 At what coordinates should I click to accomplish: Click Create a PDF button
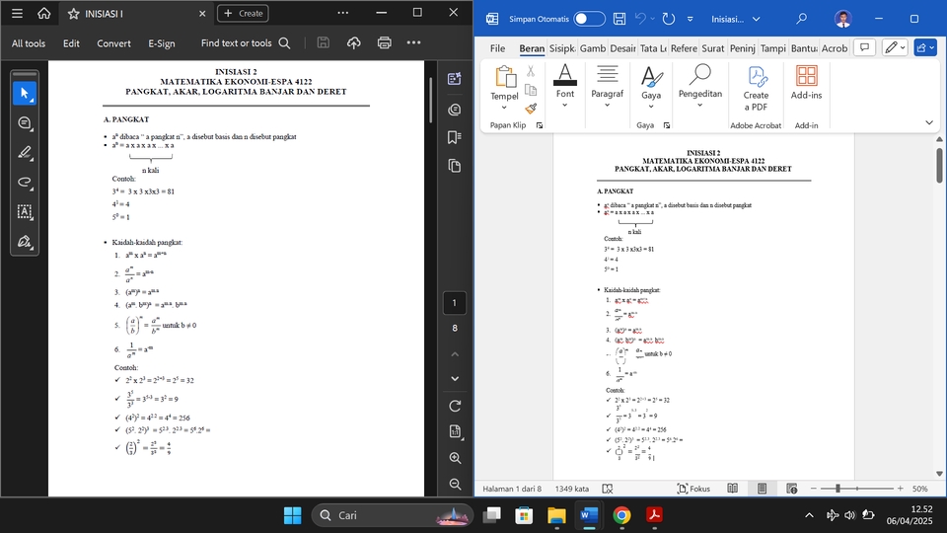point(757,88)
